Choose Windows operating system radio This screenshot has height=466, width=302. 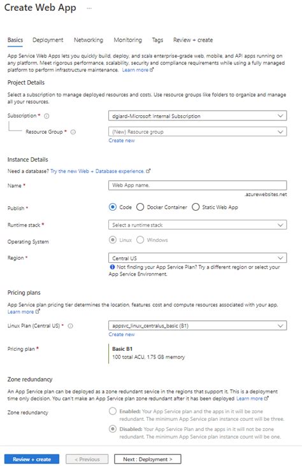coord(140,240)
